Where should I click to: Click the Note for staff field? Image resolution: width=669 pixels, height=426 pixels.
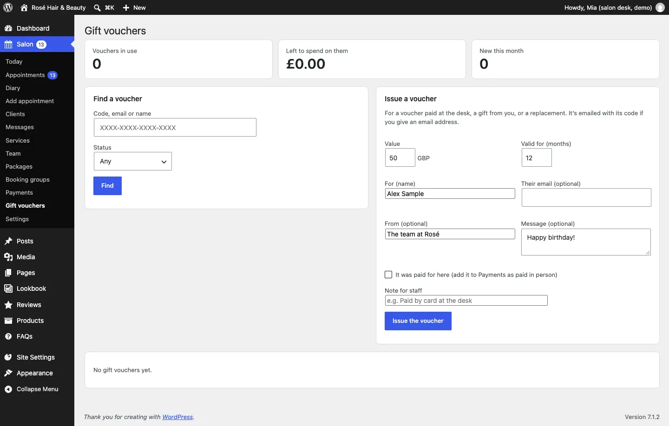coord(466,301)
